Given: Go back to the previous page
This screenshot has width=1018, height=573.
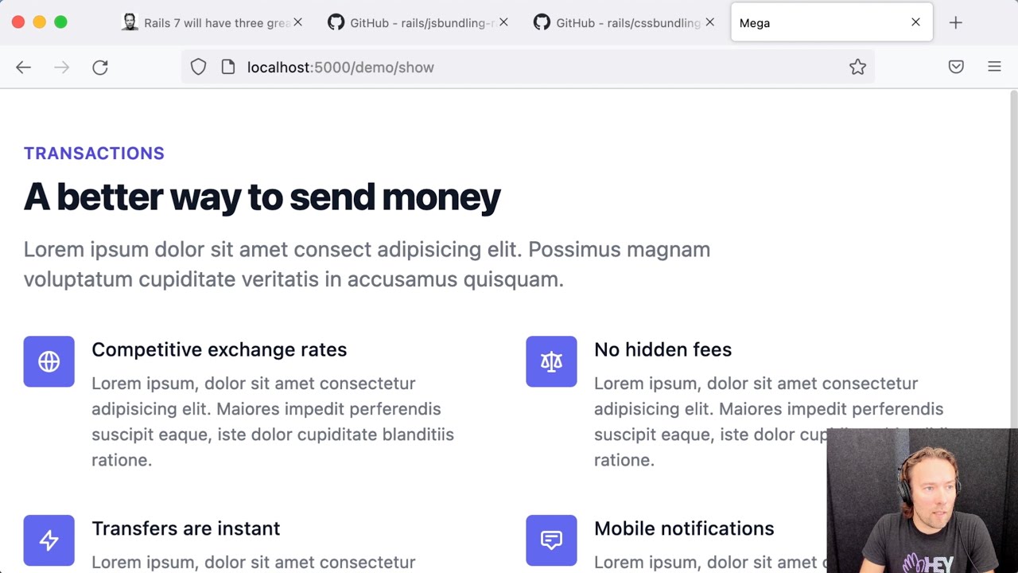Looking at the screenshot, I should pos(23,68).
